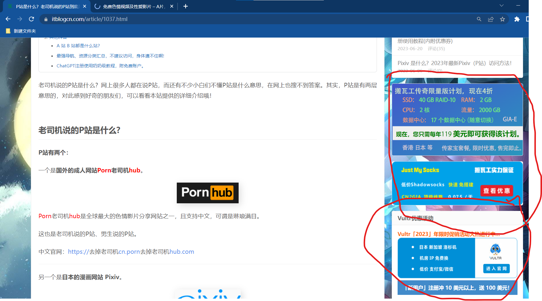
Task: Click the browser forward arrow
Action: tap(20, 19)
